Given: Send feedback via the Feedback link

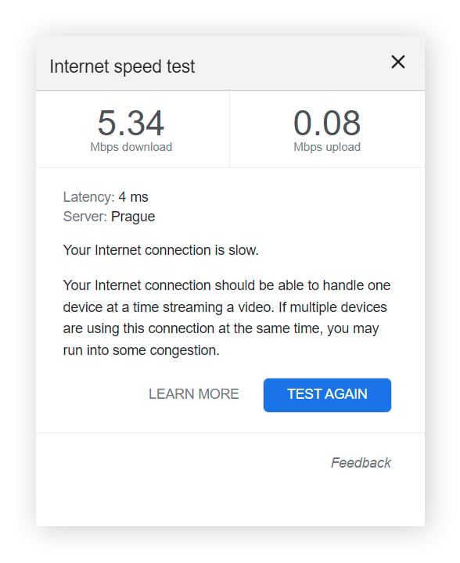Looking at the screenshot, I should click(361, 463).
